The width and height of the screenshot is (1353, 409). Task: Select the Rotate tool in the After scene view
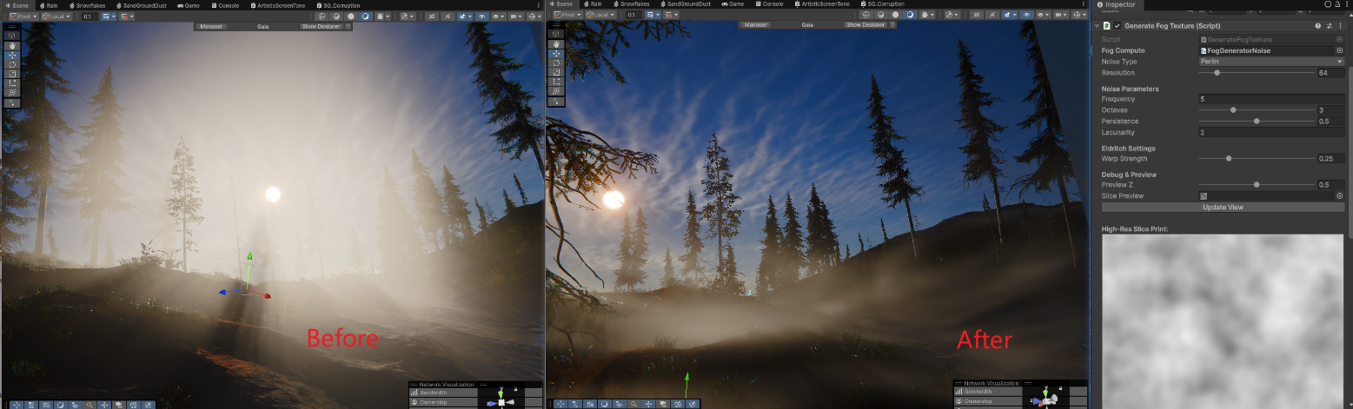(x=556, y=63)
